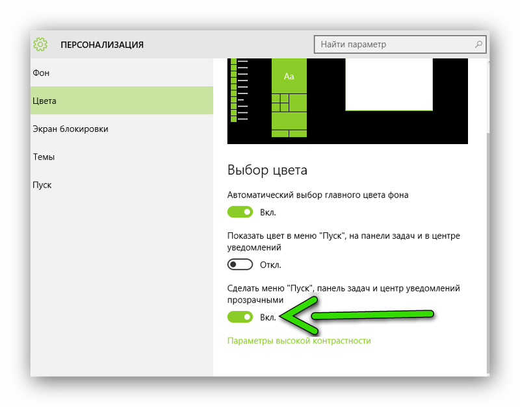Viewport: 520px width, 407px height.
Task: Focus the "Найти параметр" search field
Action: point(400,44)
